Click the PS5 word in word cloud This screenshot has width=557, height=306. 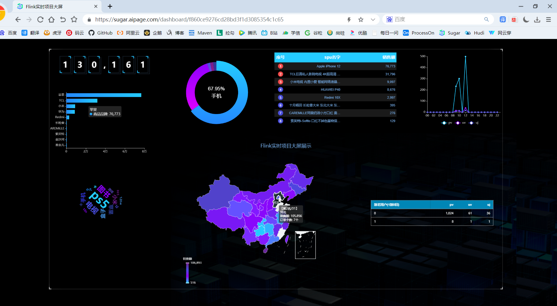[99, 199]
